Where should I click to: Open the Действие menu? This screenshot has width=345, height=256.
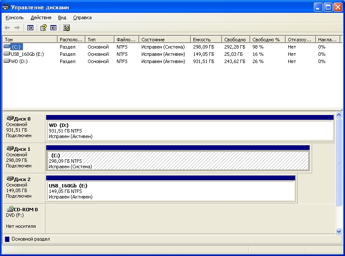[x=41, y=17]
